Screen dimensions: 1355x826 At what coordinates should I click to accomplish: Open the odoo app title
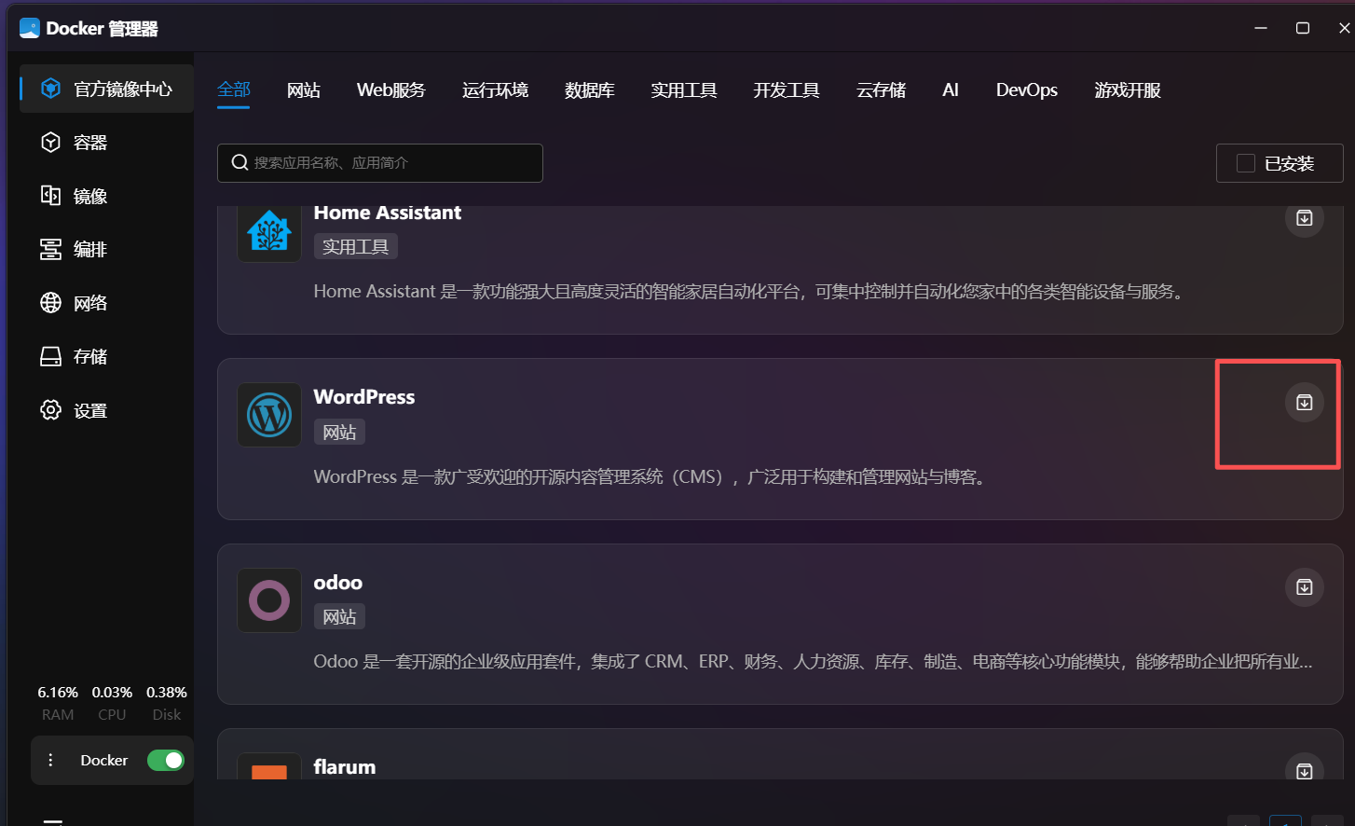(x=338, y=583)
